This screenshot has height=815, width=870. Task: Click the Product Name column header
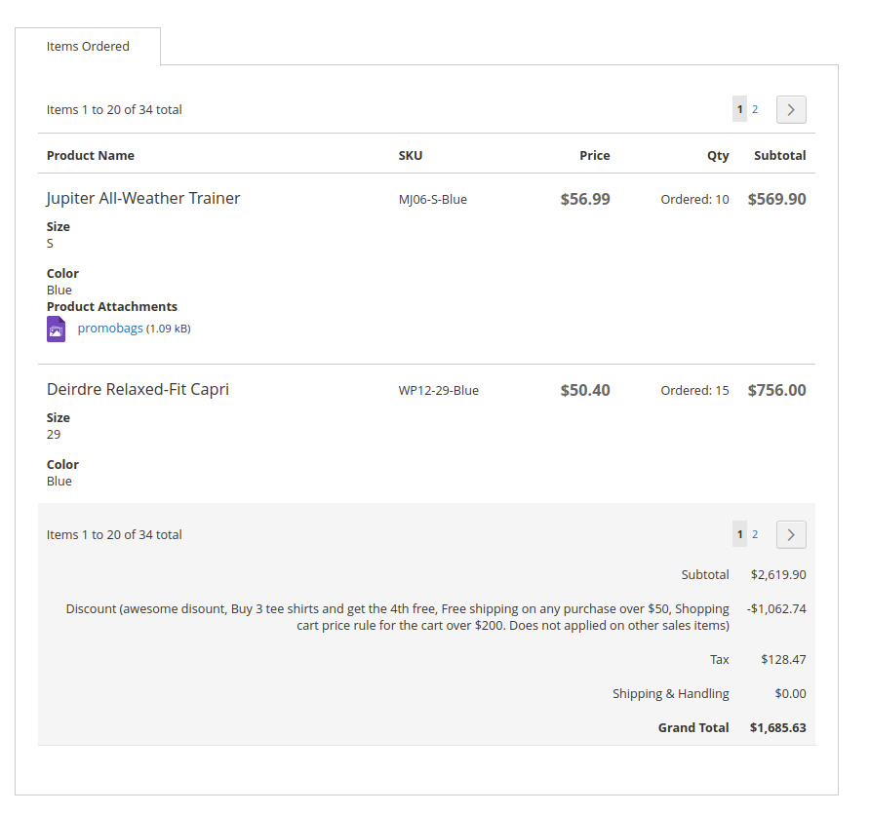[91, 156]
